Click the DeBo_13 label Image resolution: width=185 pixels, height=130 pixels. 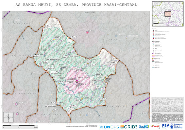pyautogui.click(x=96, y=81)
